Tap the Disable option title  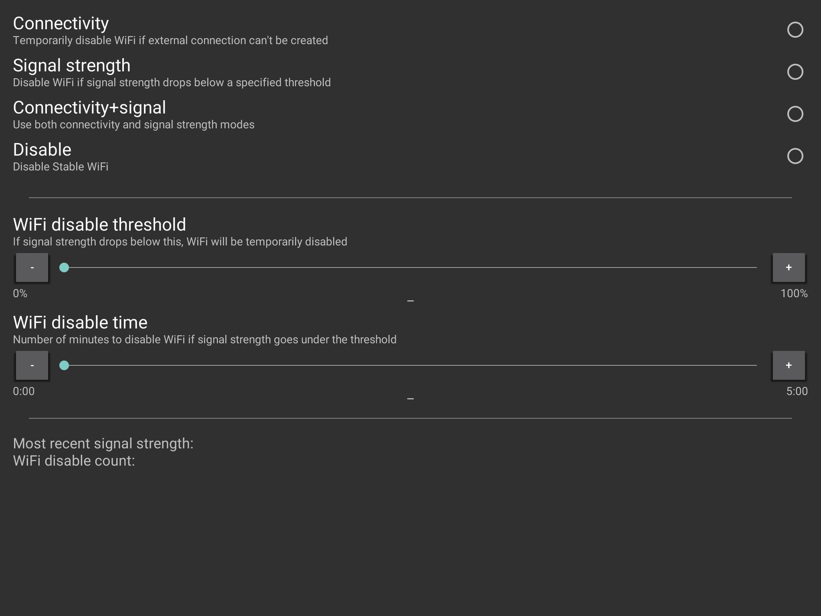point(42,150)
